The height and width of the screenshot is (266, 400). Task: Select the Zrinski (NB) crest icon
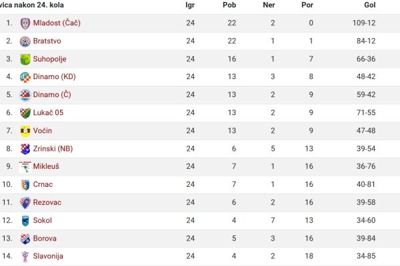[x=25, y=149]
